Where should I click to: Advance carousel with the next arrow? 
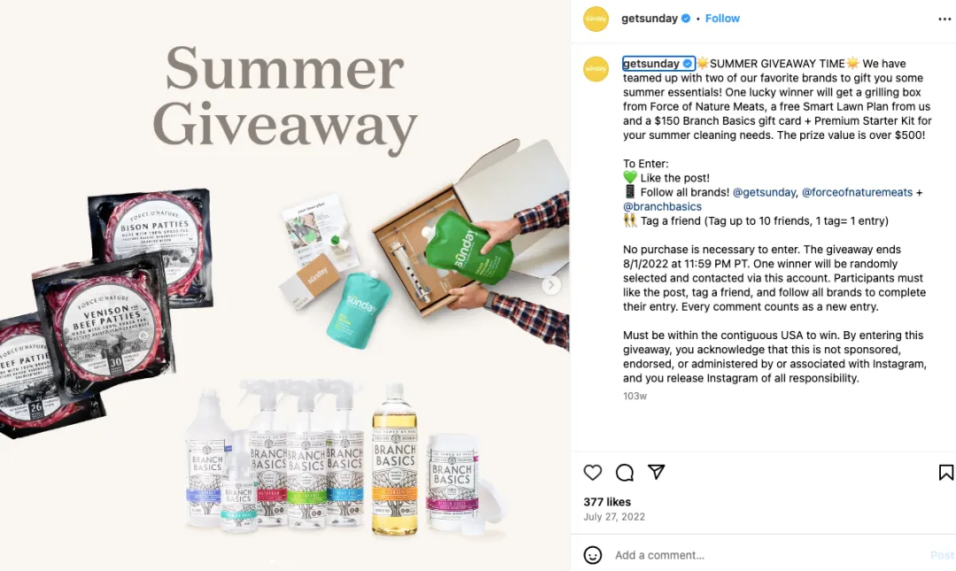(551, 285)
